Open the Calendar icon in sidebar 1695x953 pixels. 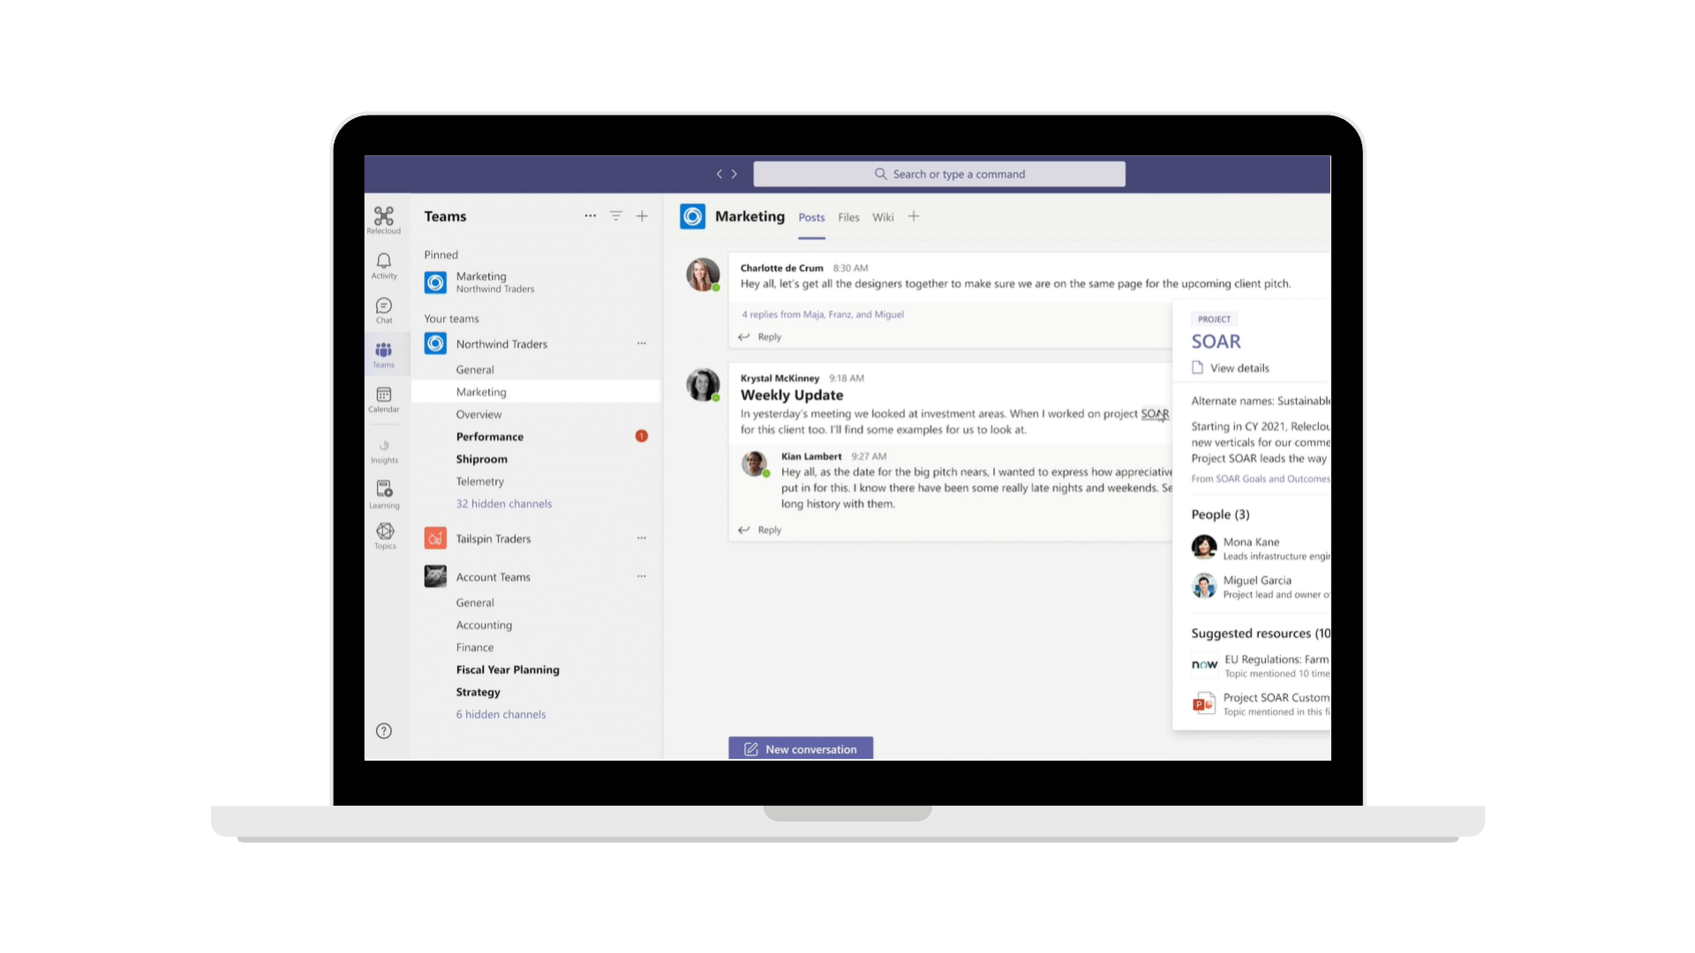click(383, 399)
